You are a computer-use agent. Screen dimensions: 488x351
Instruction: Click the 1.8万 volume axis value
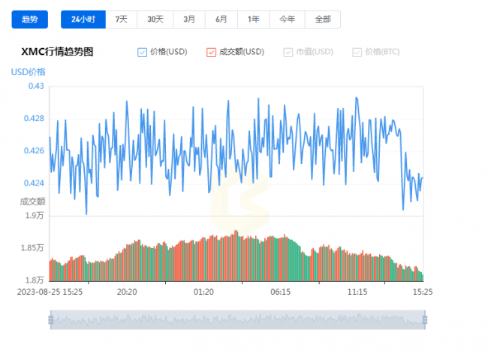click(35, 280)
